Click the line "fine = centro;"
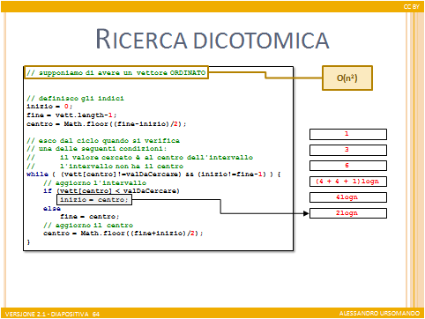The image size is (425, 319). click(x=90, y=216)
